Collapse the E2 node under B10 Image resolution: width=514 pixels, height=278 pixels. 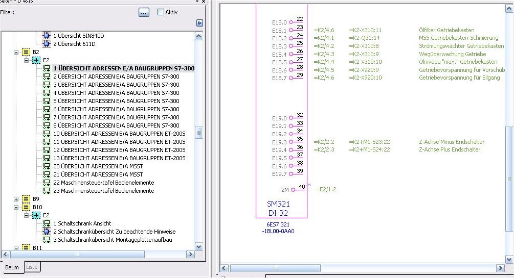[x=26, y=215]
